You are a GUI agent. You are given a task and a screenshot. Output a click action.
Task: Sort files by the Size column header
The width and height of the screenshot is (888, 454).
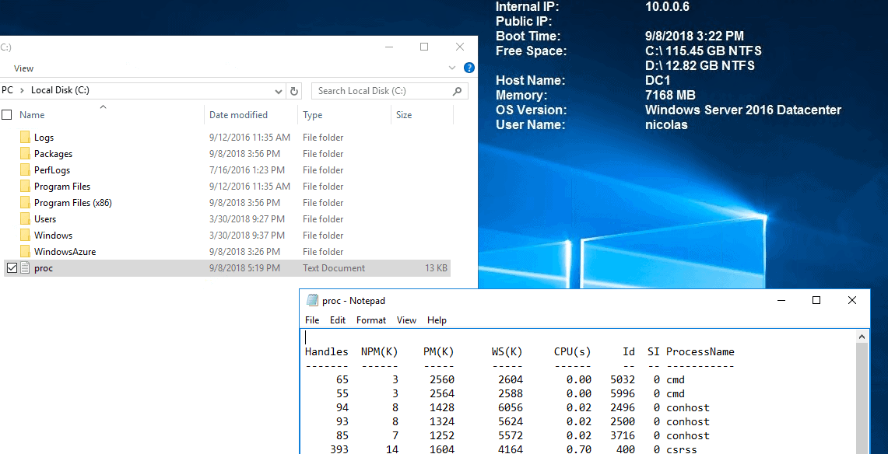tap(404, 115)
